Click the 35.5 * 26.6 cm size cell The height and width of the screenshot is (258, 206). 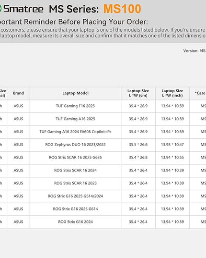pyautogui.click(x=138, y=145)
